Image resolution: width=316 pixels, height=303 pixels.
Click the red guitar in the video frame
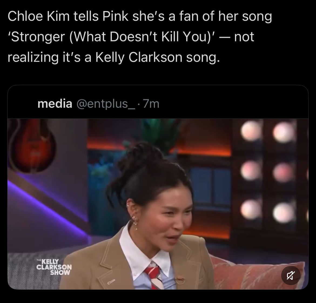[x=32, y=146]
